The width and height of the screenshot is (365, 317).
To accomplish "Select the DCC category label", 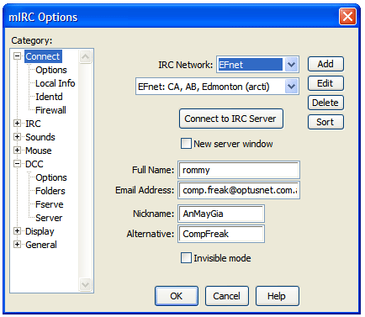I will (x=34, y=164).
